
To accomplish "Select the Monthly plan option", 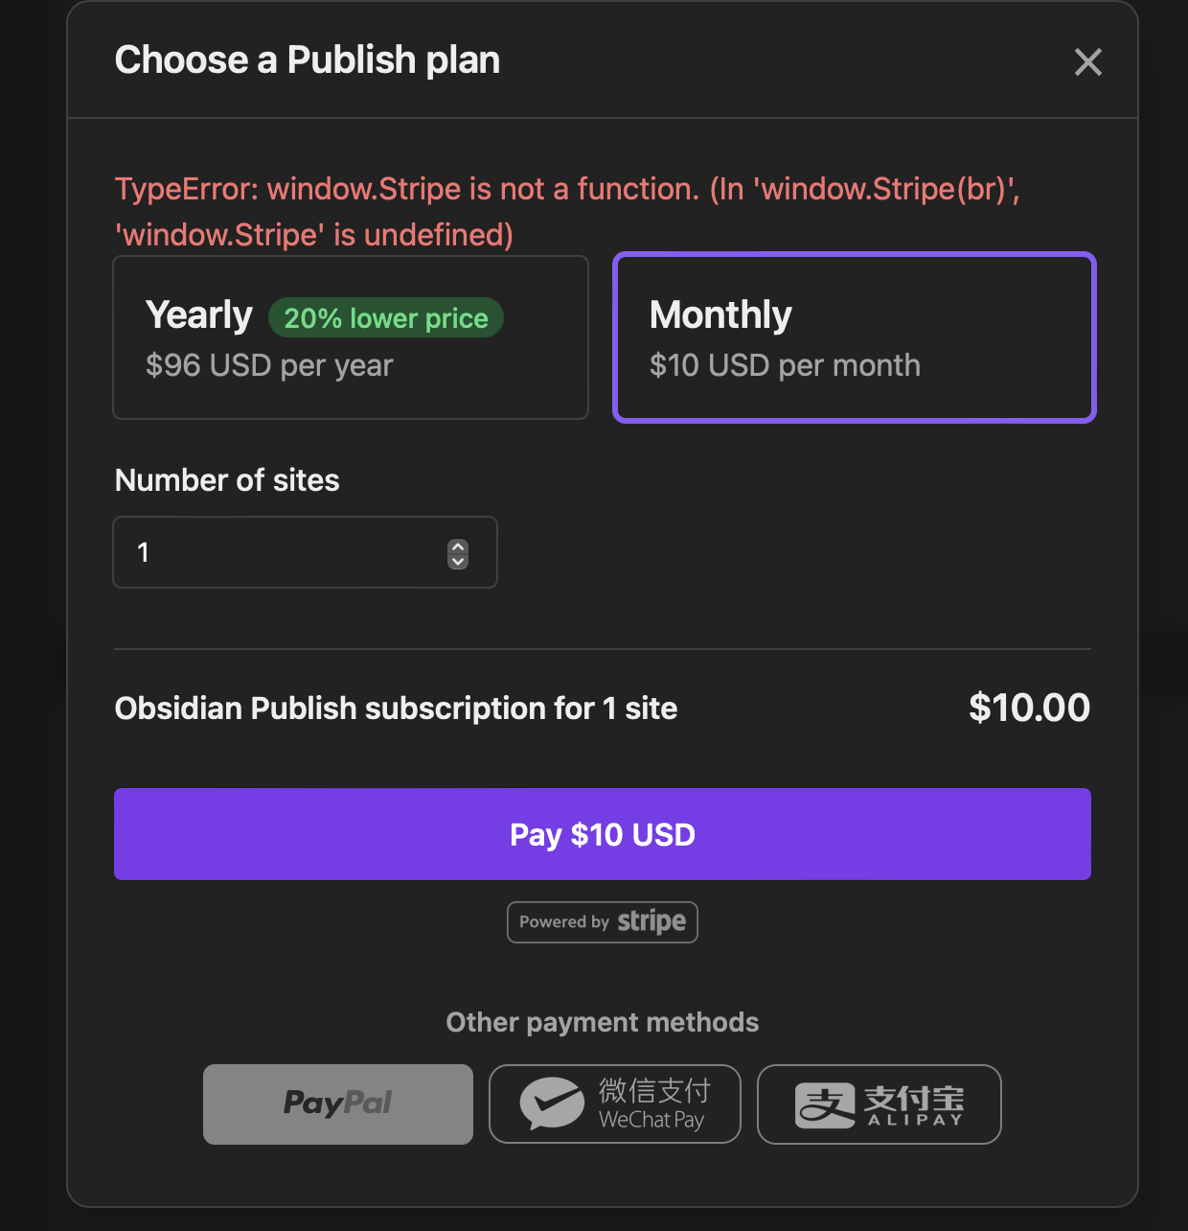I will [855, 337].
